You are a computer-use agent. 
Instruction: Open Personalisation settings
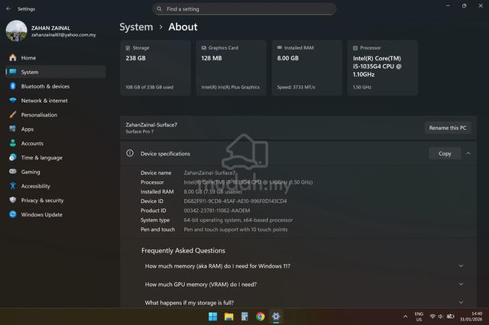click(56, 115)
